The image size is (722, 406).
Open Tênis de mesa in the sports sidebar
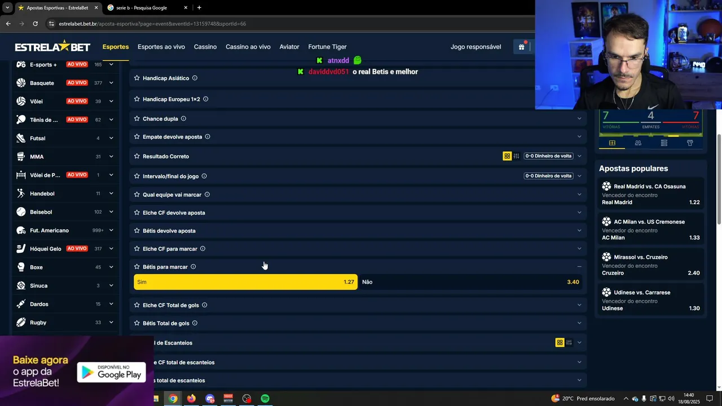[65, 120]
